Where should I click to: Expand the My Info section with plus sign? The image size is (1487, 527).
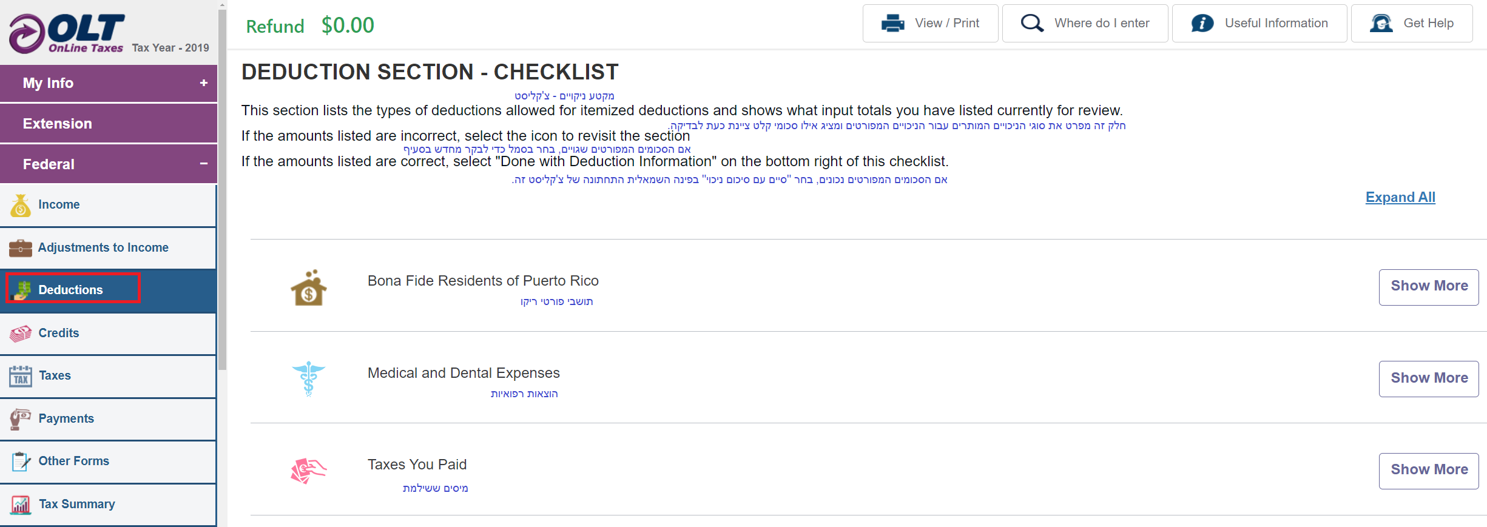pos(204,83)
